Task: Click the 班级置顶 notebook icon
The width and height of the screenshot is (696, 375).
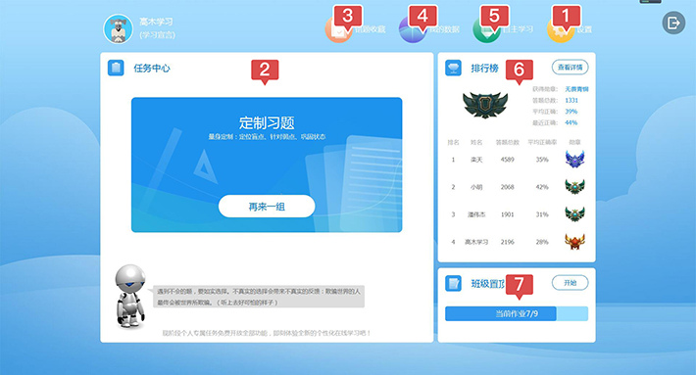Action: 453,283
